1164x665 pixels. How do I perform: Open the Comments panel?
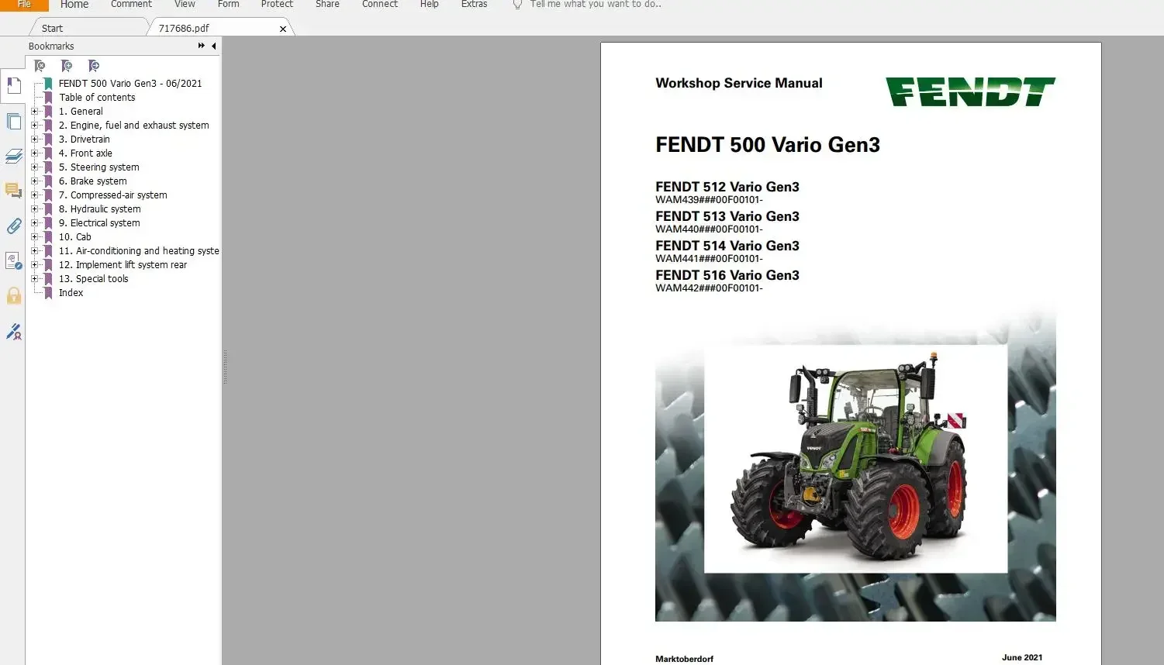pos(13,191)
